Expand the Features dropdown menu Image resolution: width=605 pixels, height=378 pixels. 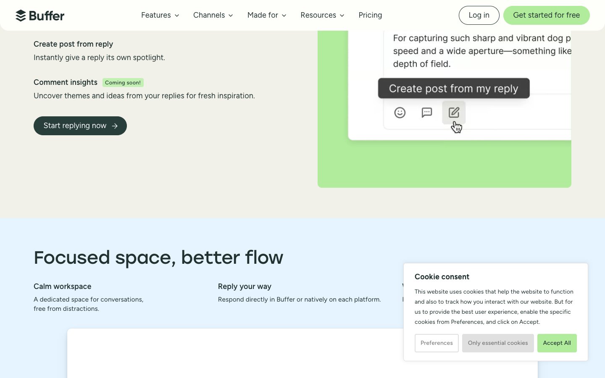point(160,15)
